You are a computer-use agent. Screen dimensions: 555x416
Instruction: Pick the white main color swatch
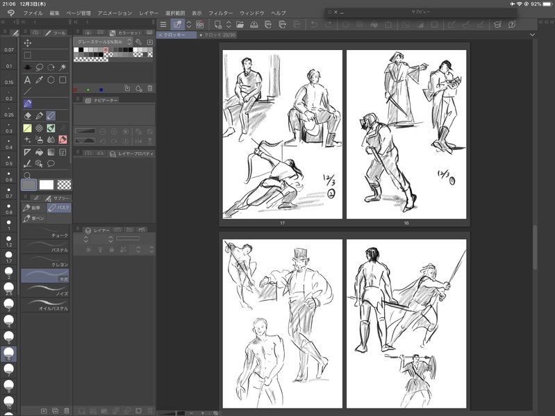(46, 184)
